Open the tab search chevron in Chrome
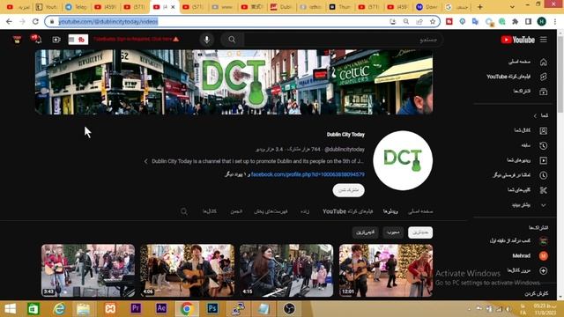564x317 pixels. (512, 7)
